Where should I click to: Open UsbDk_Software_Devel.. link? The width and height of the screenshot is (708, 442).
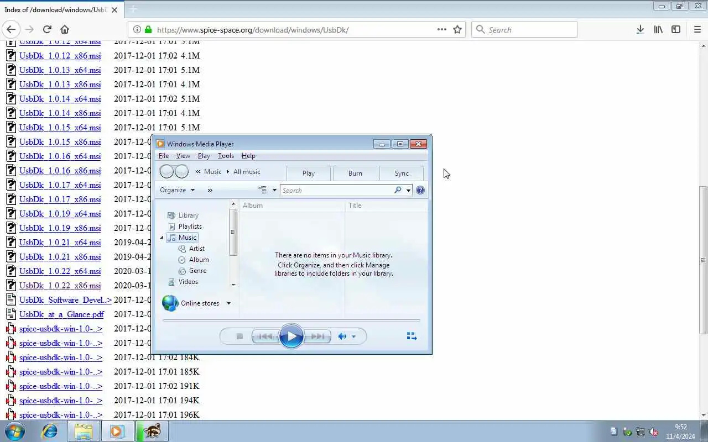pos(65,300)
